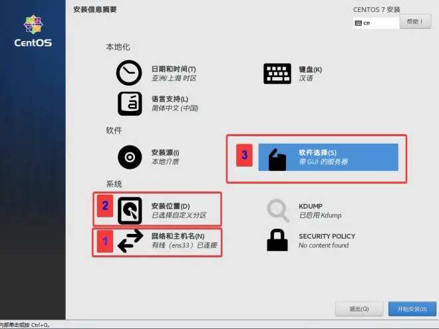Click the 本地化 section heading

pos(118,47)
